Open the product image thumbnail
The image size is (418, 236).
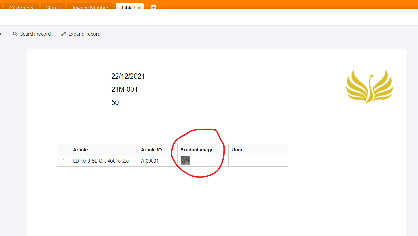tap(185, 161)
